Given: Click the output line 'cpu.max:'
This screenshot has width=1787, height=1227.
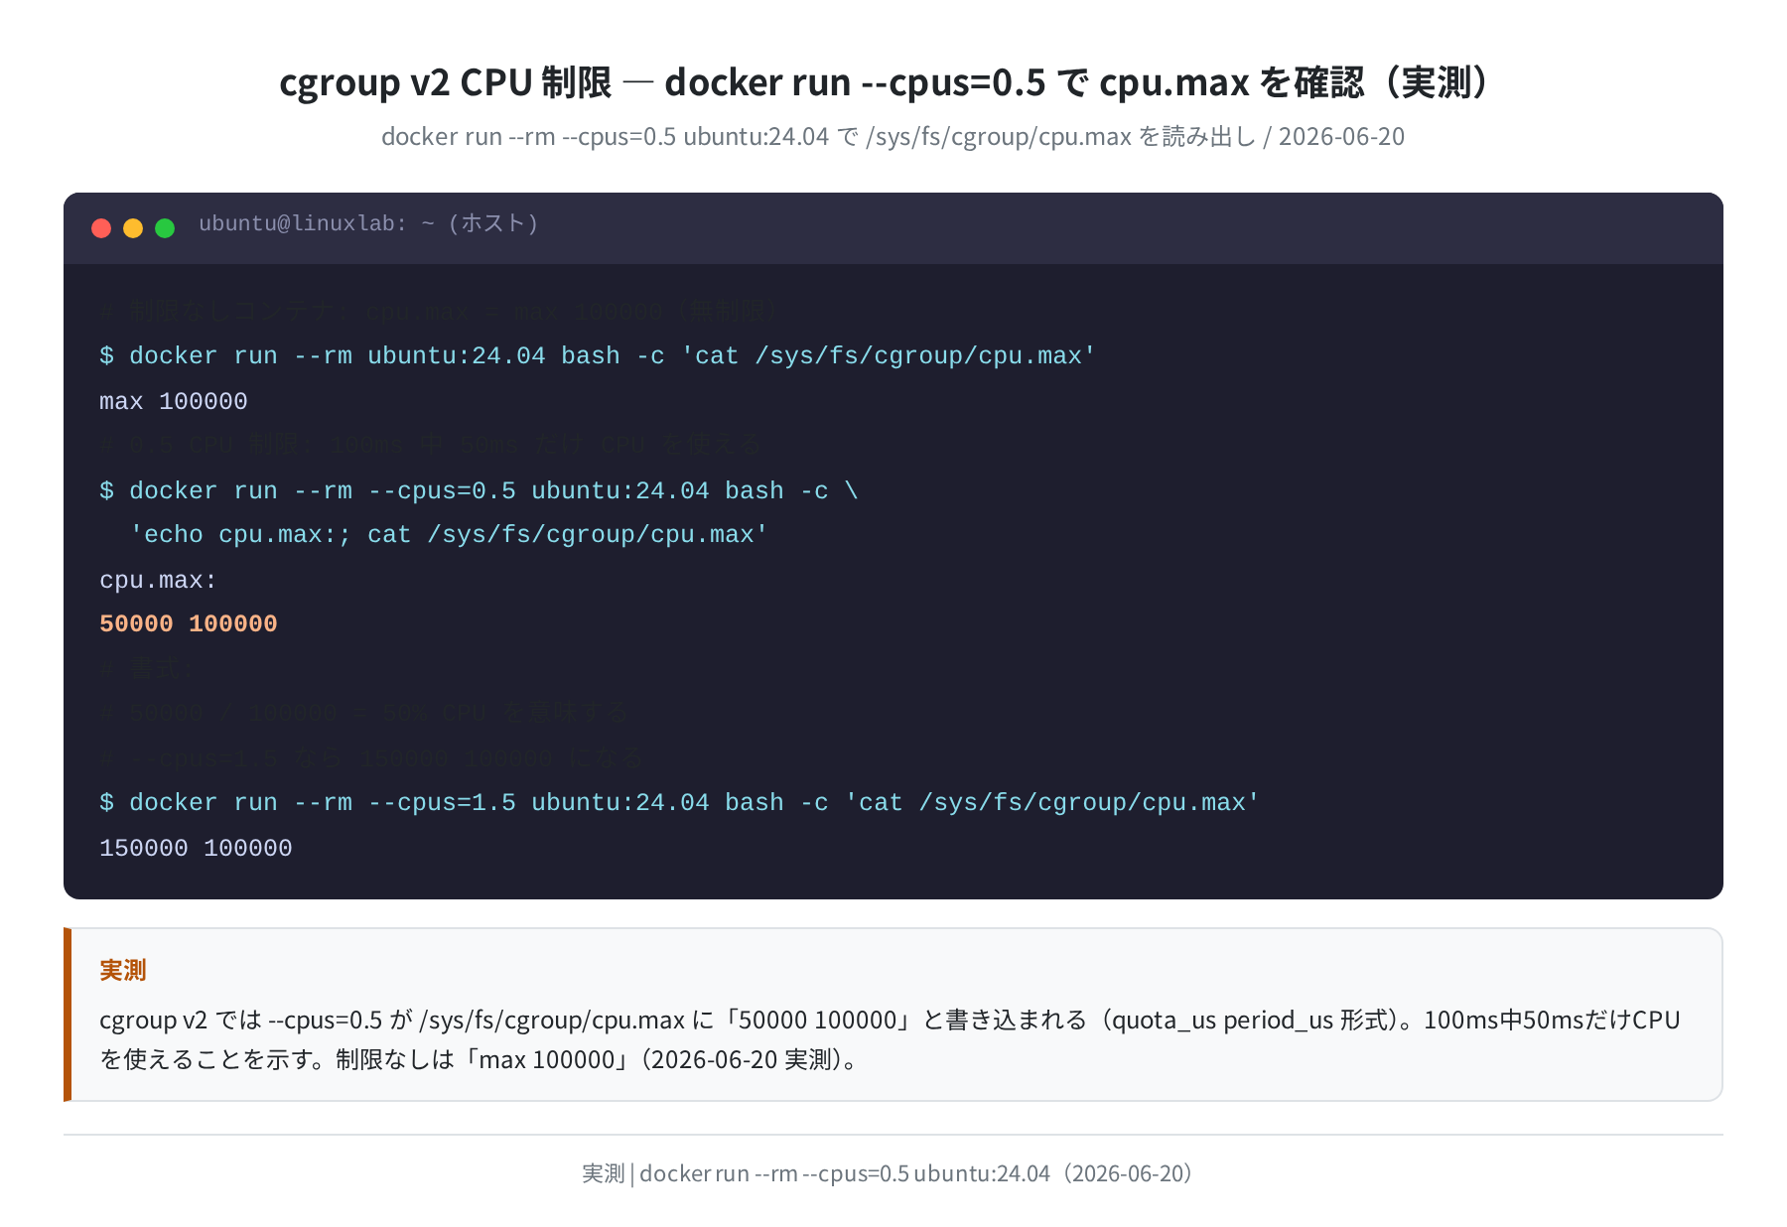Looking at the screenshot, I should (x=158, y=580).
